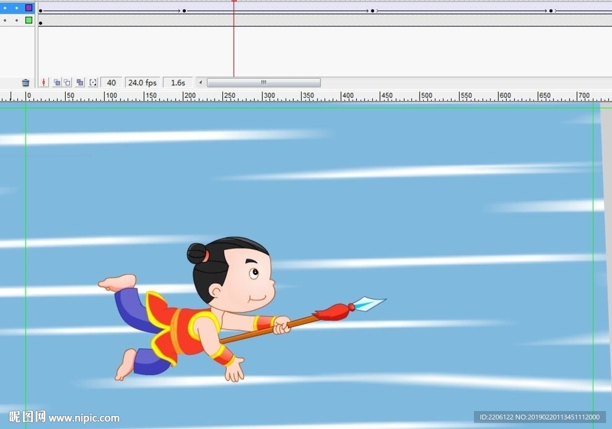Select first keyframe of the green-swatch layer
The width and height of the screenshot is (612, 429).
click(41, 23)
